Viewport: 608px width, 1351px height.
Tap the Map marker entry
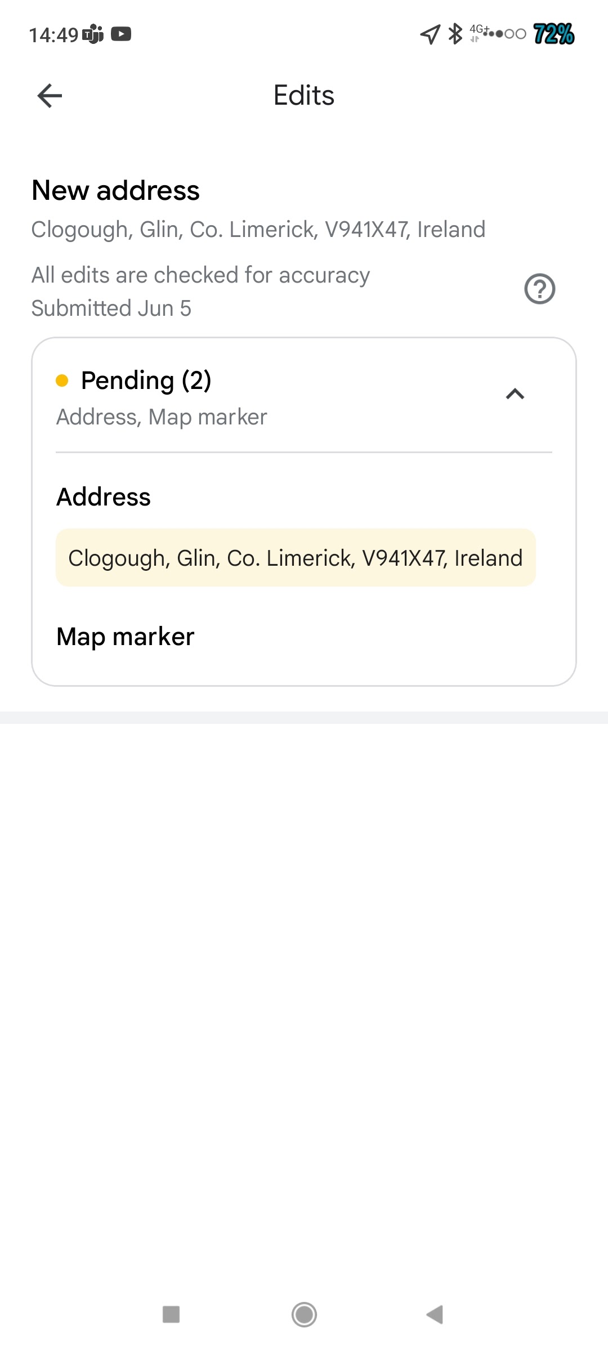point(126,637)
